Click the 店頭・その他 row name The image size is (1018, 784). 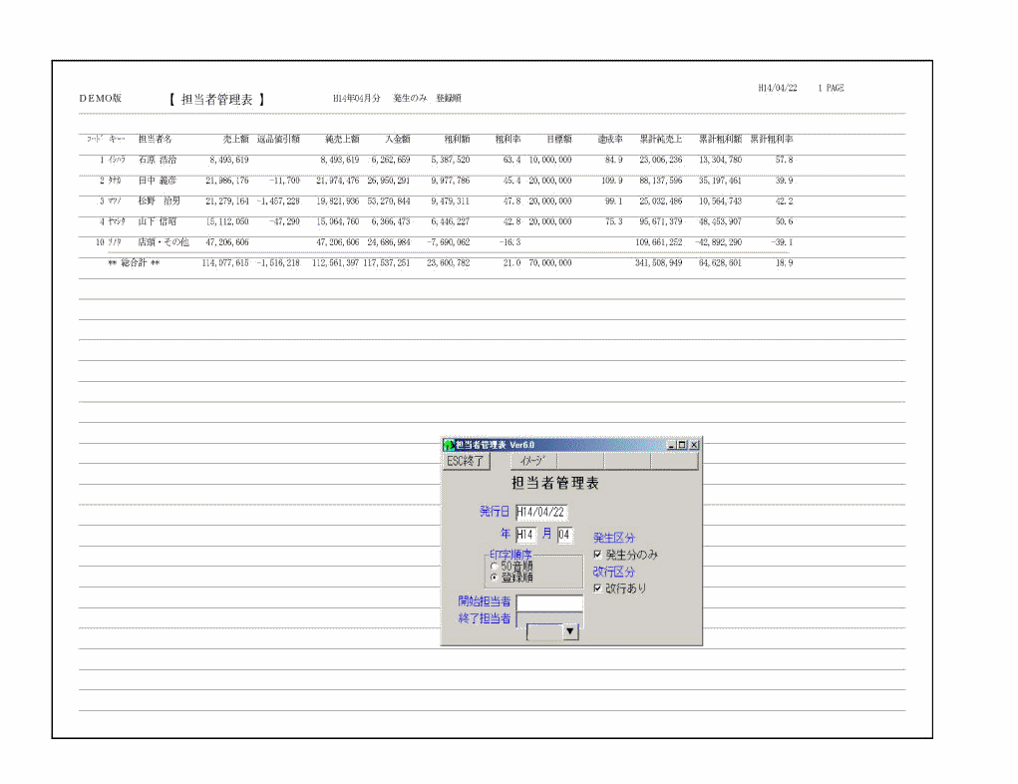[164, 242]
